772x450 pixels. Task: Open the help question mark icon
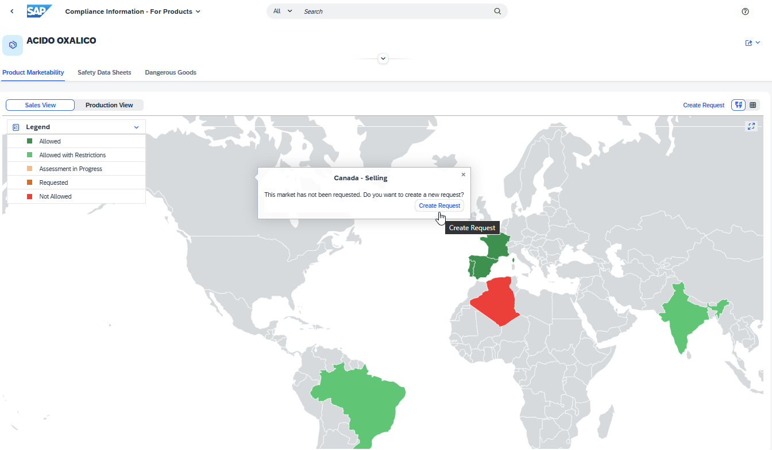point(745,11)
